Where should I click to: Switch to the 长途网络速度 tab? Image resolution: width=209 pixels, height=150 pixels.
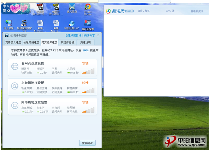(31, 42)
